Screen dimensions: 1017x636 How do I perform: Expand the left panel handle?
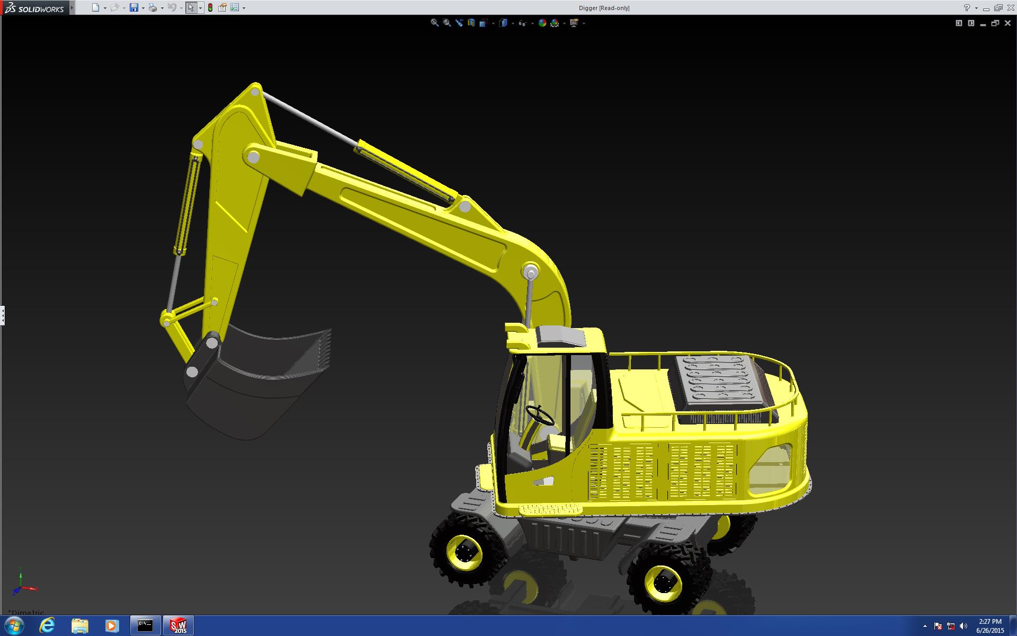[x=3, y=315]
